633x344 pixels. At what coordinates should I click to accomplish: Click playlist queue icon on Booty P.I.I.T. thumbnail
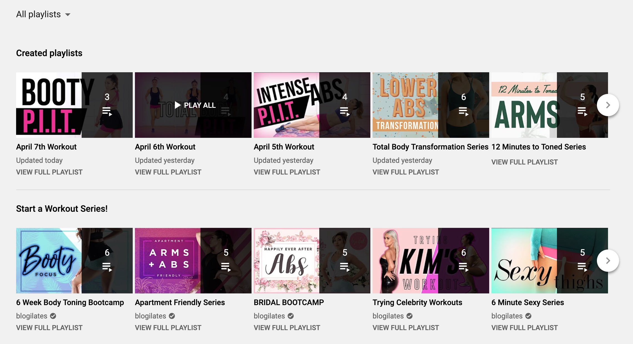click(107, 111)
